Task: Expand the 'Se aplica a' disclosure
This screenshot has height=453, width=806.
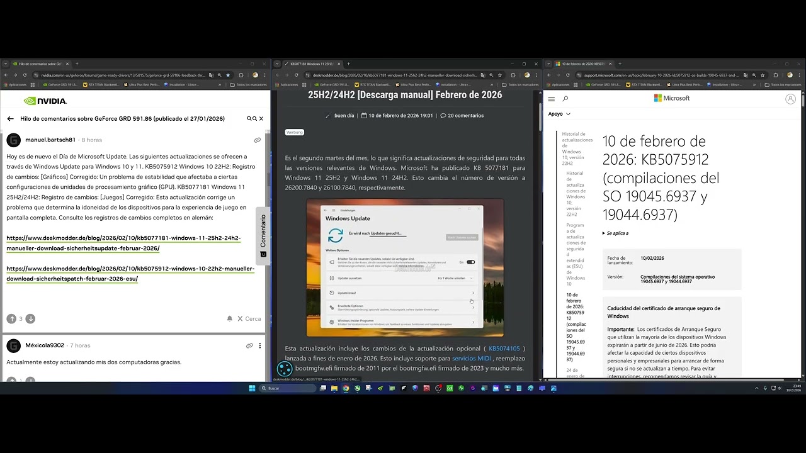Action: tap(616, 233)
